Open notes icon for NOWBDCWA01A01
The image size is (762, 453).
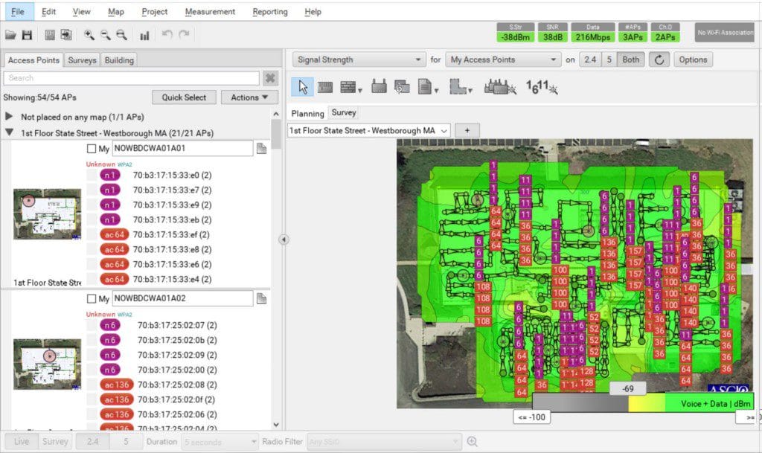tap(261, 148)
